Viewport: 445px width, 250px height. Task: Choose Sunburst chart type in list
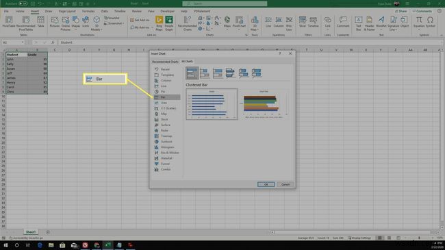pos(166,142)
